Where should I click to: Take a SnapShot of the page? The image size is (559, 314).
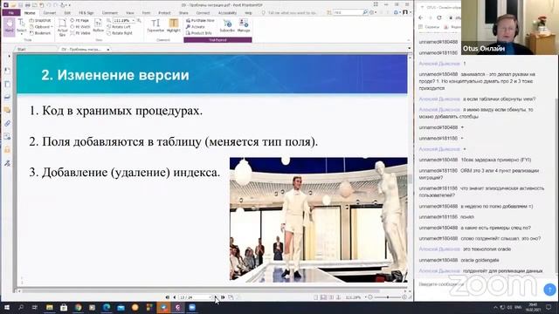pyautogui.click(x=40, y=21)
